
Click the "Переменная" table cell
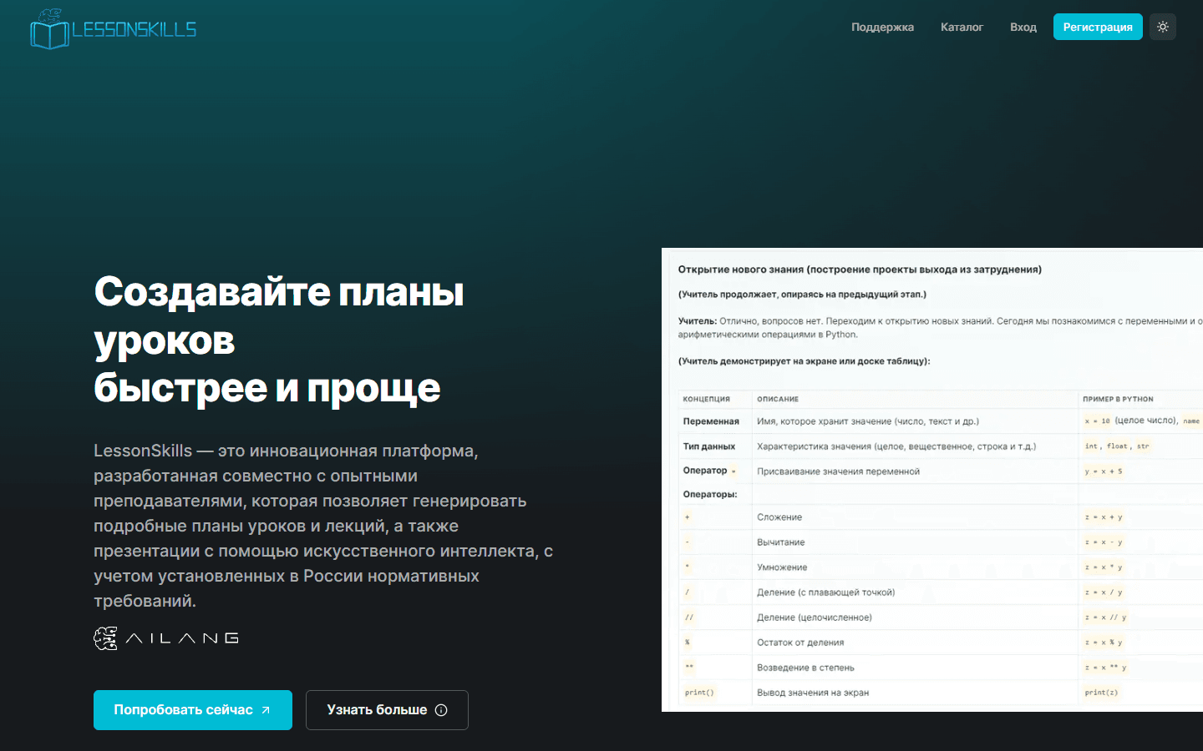[x=711, y=421]
